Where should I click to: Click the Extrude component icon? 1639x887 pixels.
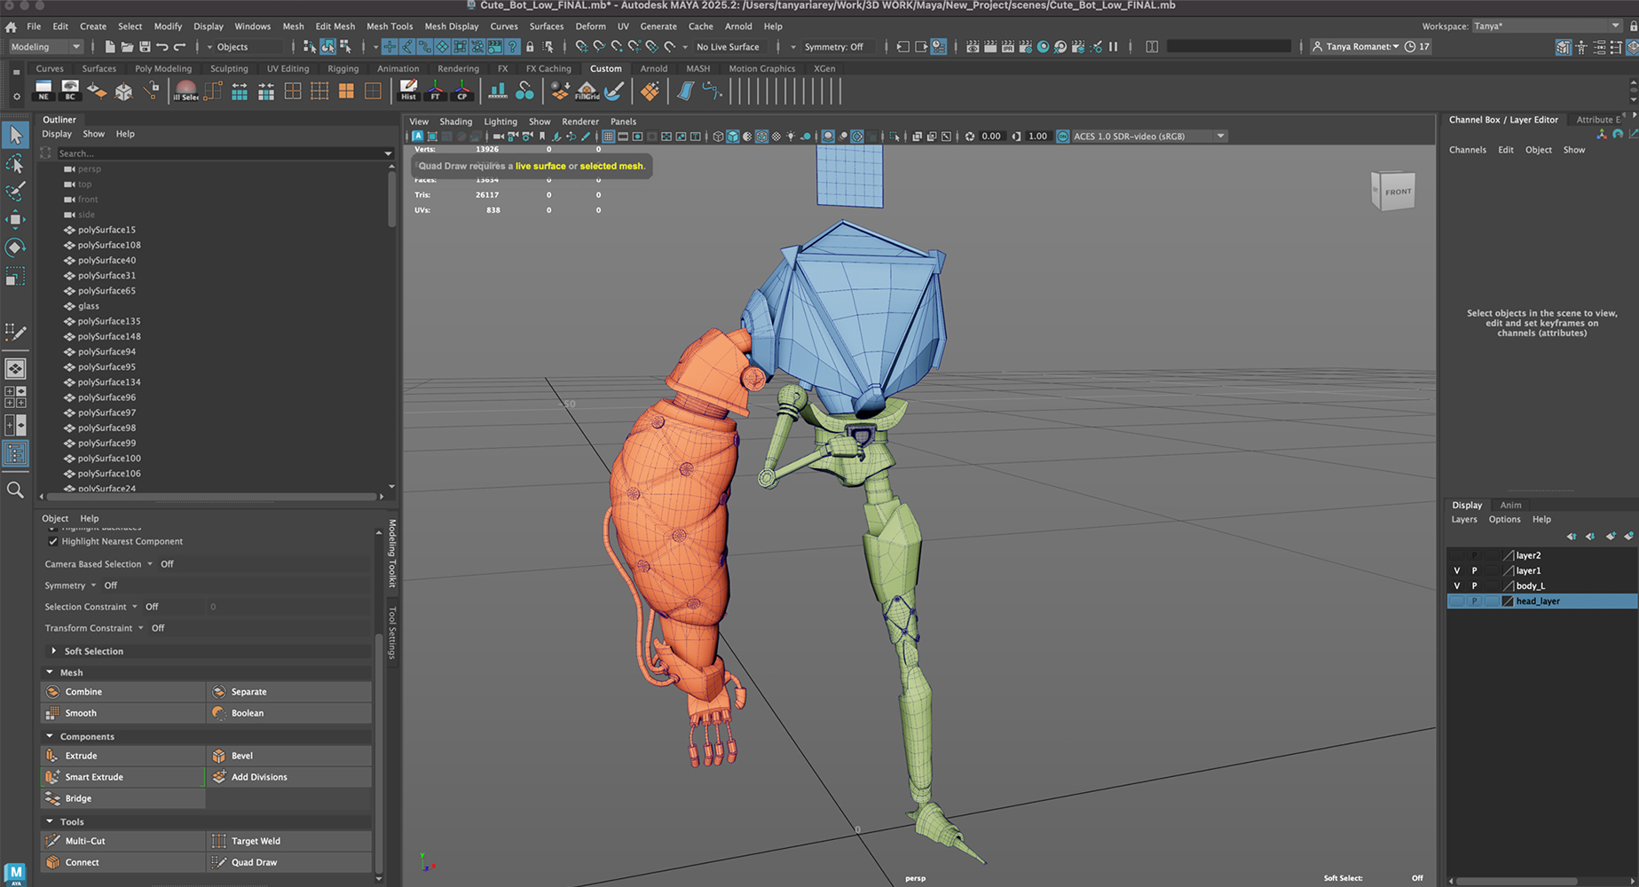click(53, 756)
